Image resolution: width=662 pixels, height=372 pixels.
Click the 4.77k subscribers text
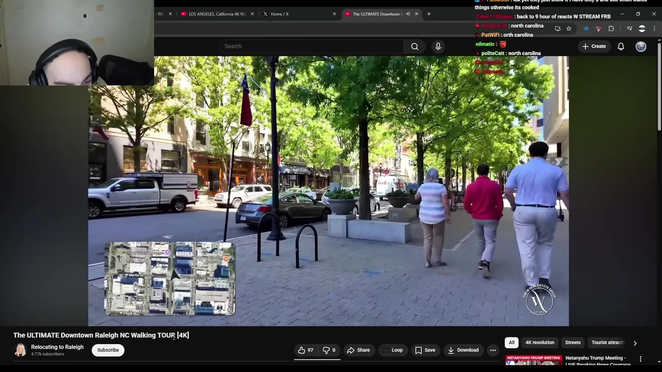[48, 354]
